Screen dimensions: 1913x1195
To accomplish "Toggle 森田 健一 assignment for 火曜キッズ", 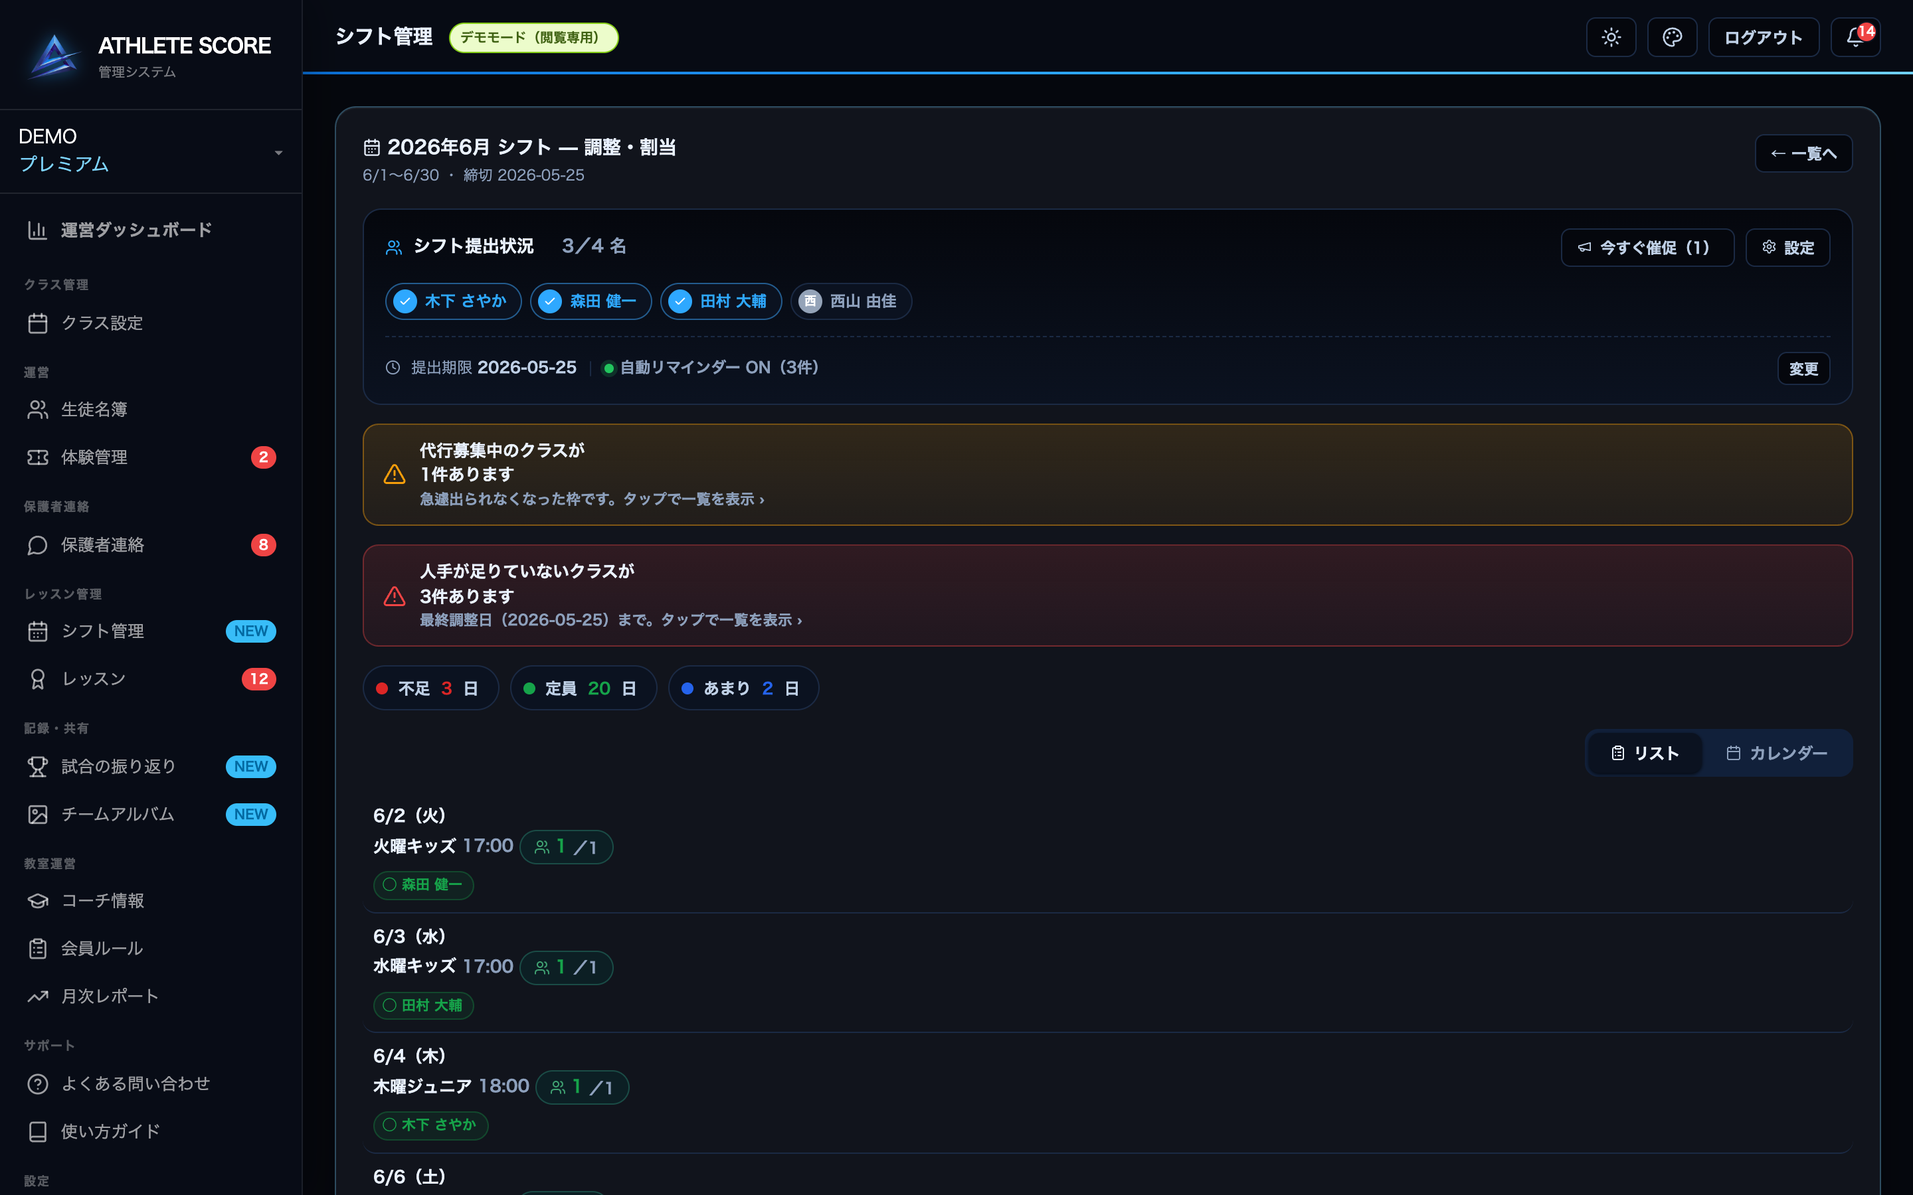I will click(x=424, y=885).
